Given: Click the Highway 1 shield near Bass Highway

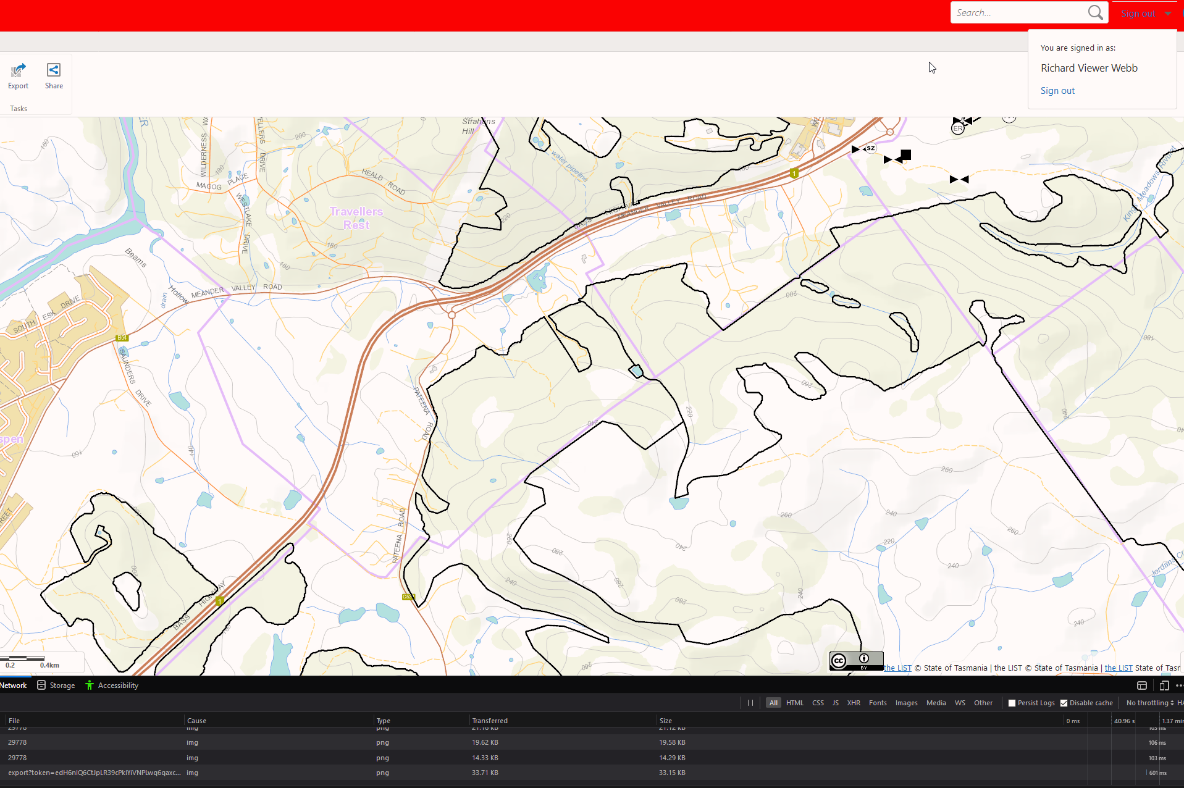Looking at the screenshot, I should point(219,601).
